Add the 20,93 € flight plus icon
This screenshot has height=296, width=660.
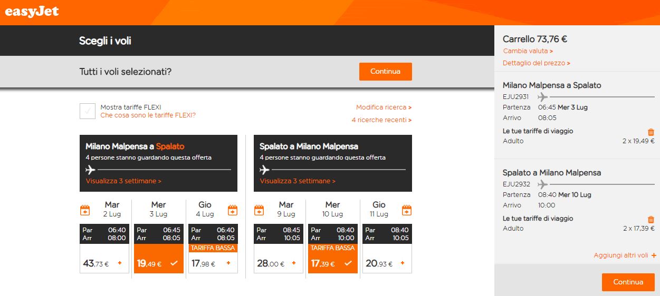[x=403, y=263]
